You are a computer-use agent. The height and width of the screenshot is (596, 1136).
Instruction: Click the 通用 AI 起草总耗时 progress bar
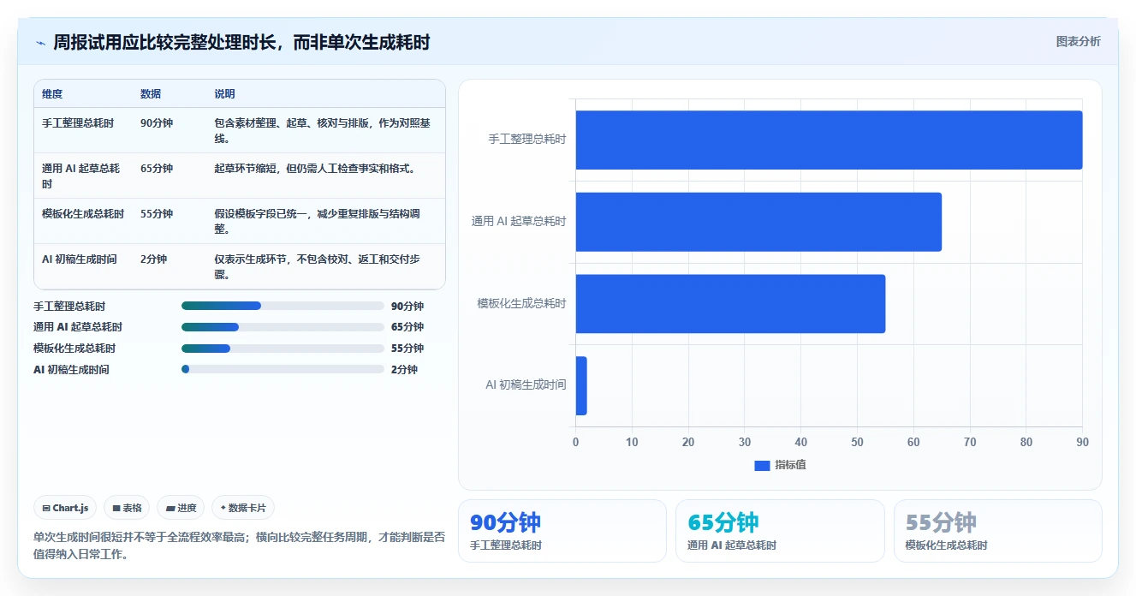click(283, 327)
